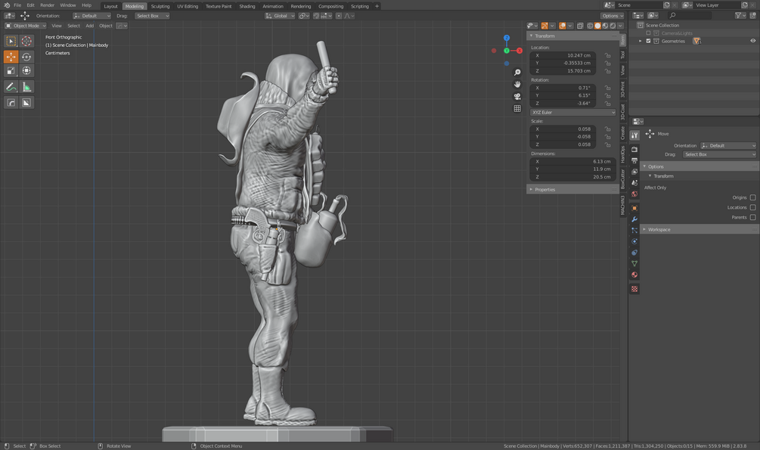Image resolution: width=760 pixels, height=450 pixels.
Task: Enable Affect Only Locations checkbox
Action: click(x=752, y=207)
